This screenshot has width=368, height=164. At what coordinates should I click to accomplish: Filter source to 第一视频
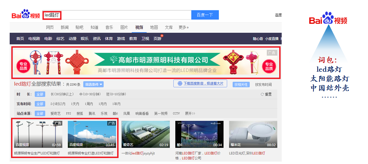(161, 113)
